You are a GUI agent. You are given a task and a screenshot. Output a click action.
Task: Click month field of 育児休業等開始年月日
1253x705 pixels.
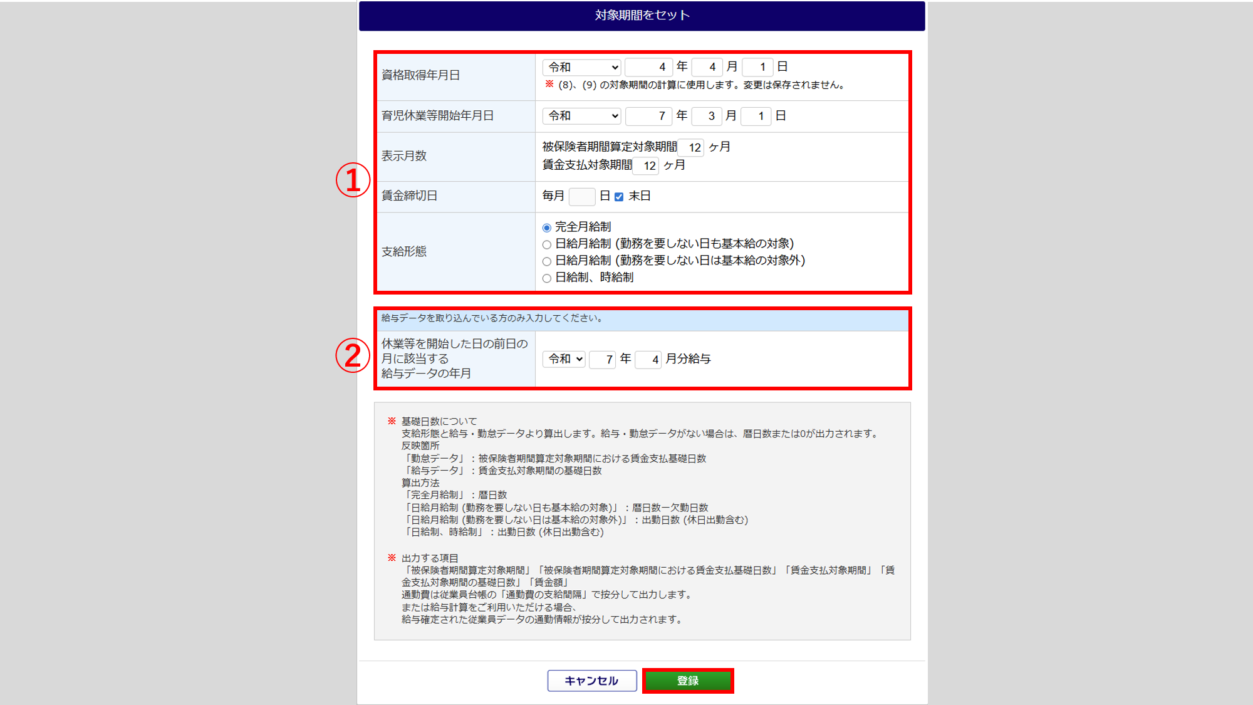coord(706,116)
